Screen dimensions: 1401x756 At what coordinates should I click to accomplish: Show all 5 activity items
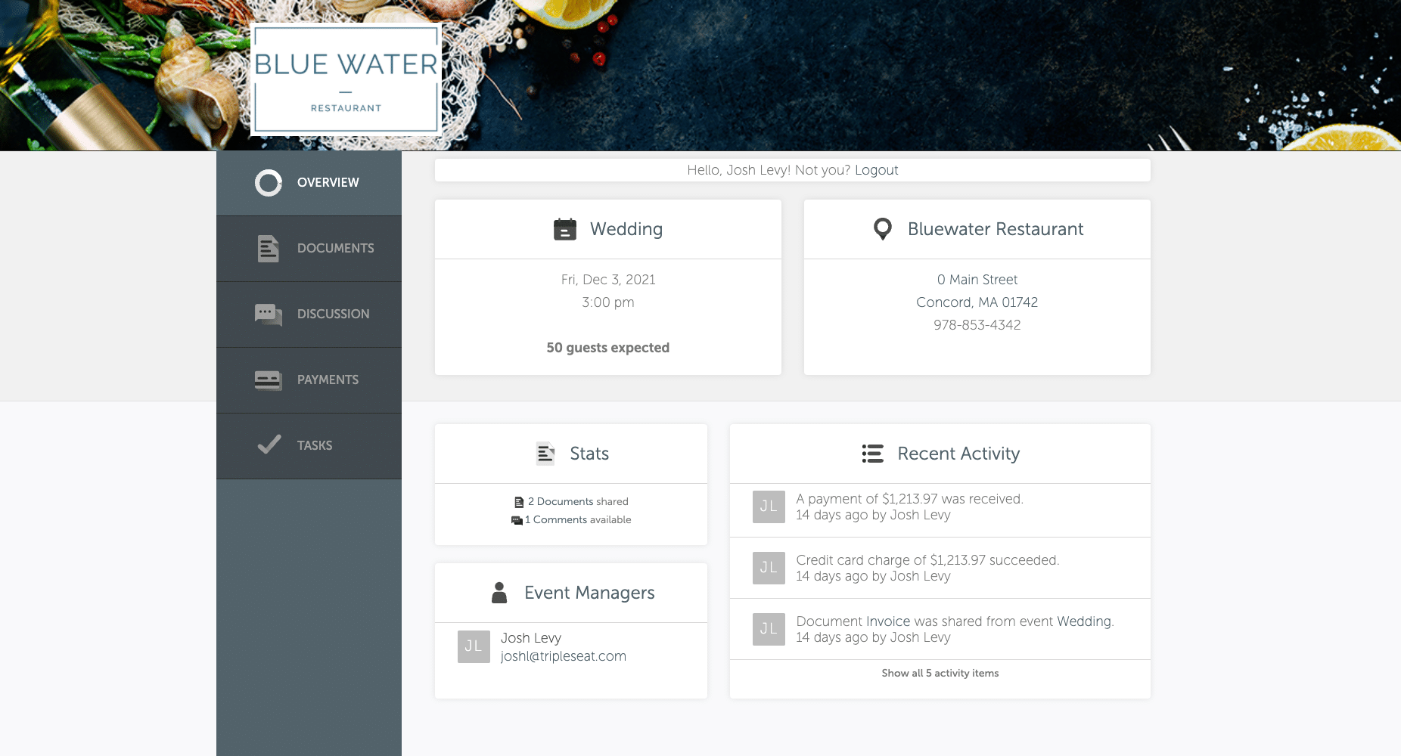(940, 673)
